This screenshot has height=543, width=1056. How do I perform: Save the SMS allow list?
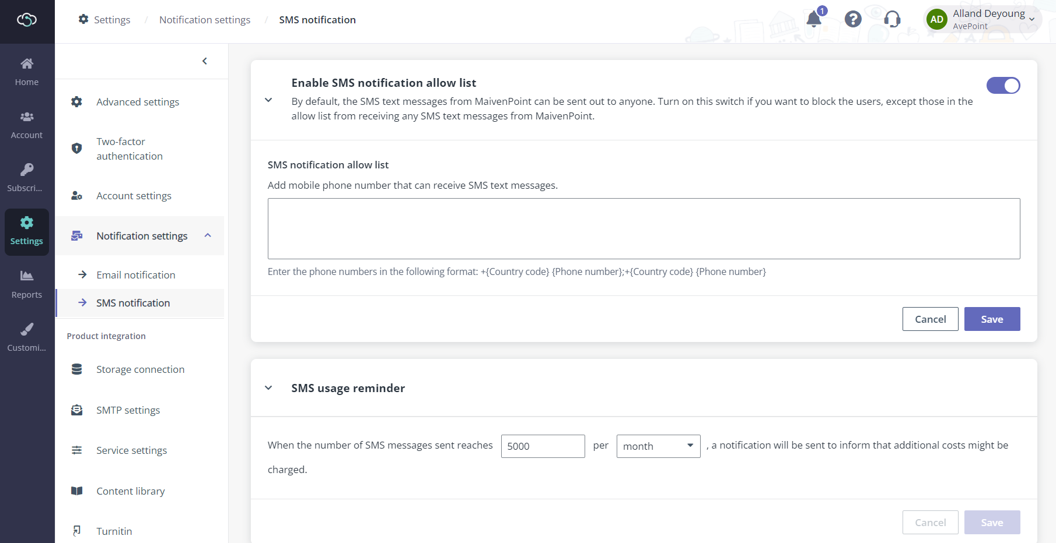[x=992, y=319]
